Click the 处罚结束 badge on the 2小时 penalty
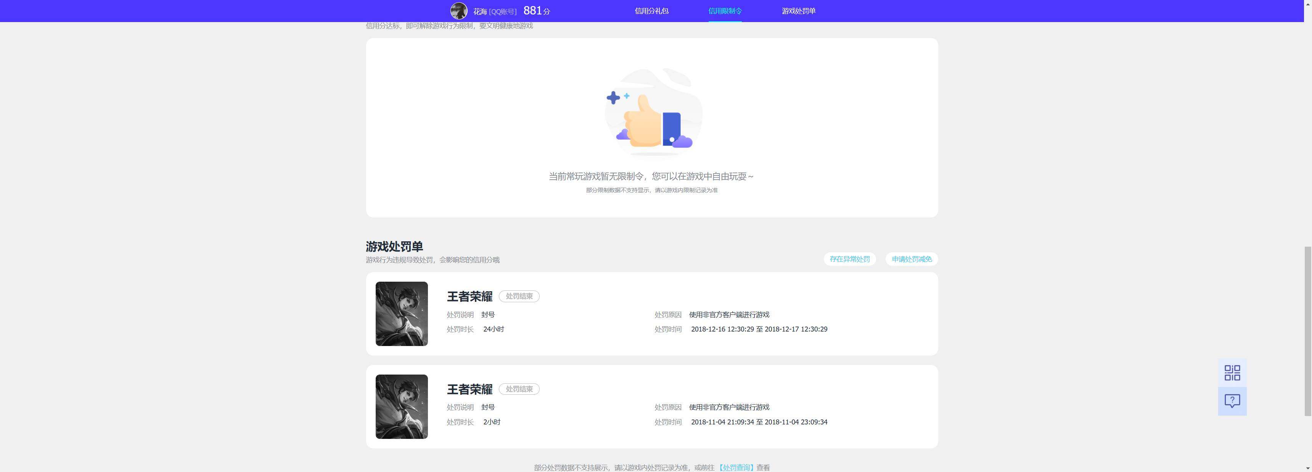The width and height of the screenshot is (1312, 472). [x=519, y=389]
